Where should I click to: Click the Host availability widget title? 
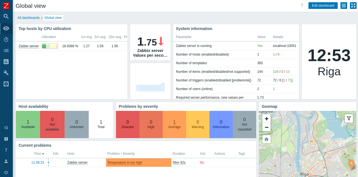(33, 106)
